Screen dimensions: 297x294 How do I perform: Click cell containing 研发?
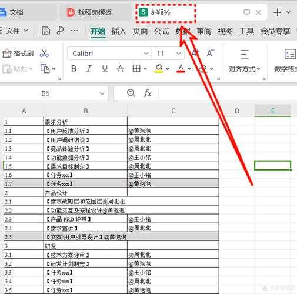click(85, 246)
